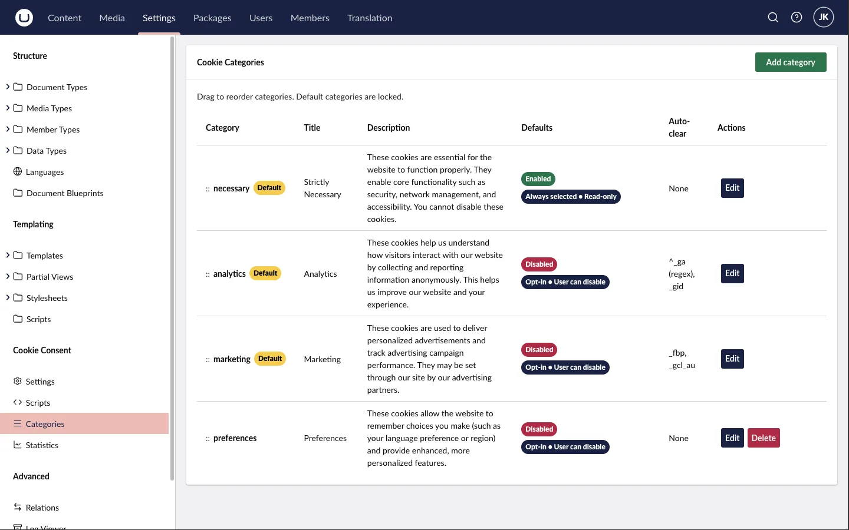This screenshot has height=530, width=849.
Task: Click the Cookie Consent Scripts code icon
Action: [x=18, y=403]
